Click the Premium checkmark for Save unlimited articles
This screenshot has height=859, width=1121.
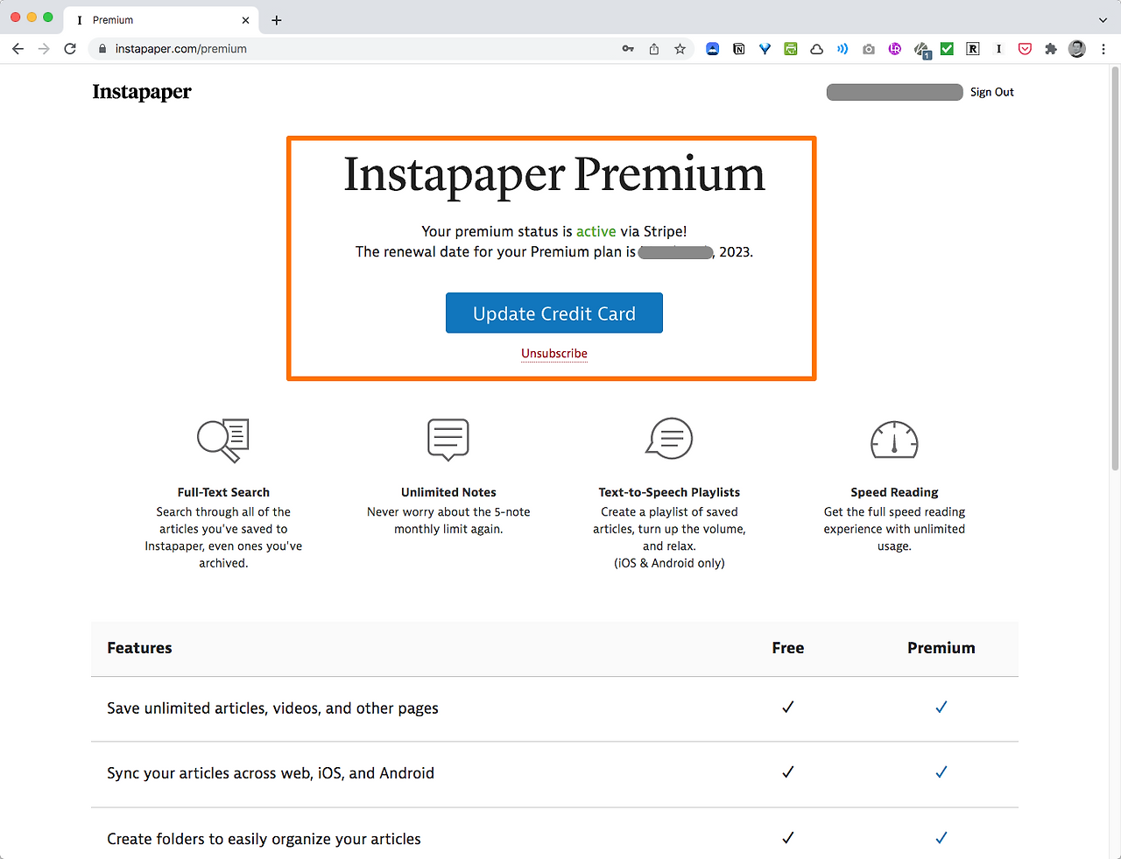pyautogui.click(x=941, y=707)
